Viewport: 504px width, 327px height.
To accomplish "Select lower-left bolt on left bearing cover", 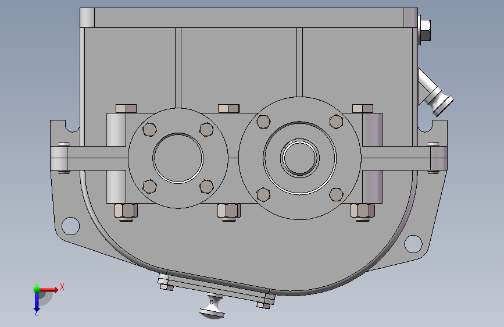I will 149,187.
